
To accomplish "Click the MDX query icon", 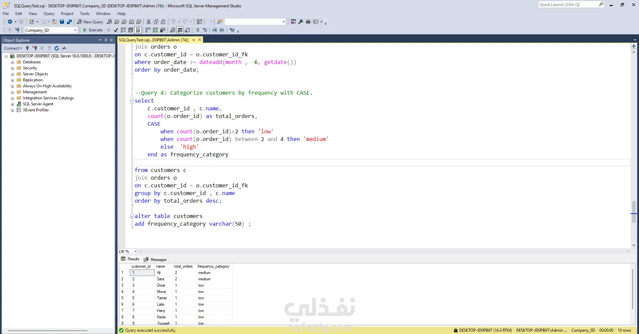I will tap(117, 22).
